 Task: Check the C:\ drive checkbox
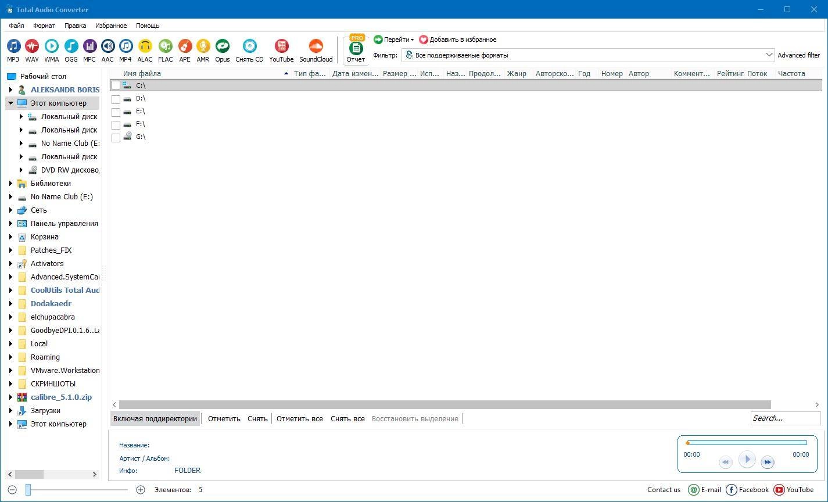(x=116, y=85)
